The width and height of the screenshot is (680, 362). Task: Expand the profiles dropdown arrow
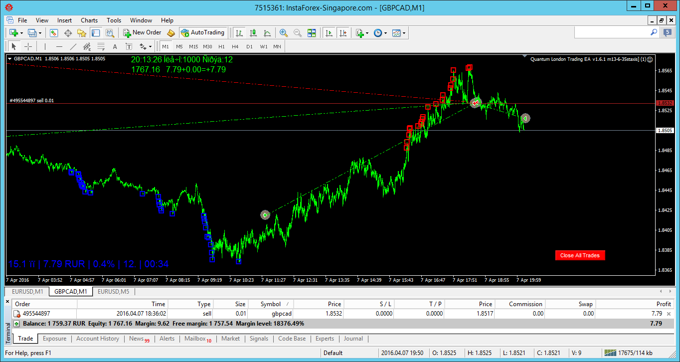click(x=40, y=33)
